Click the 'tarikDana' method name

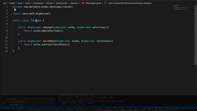click(49, 41)
